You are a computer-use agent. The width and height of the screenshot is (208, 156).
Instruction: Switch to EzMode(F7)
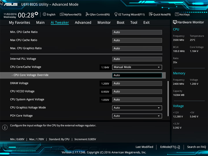170,147
